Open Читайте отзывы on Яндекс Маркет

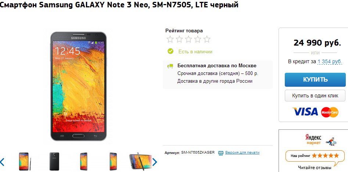[x=315, y=167]
